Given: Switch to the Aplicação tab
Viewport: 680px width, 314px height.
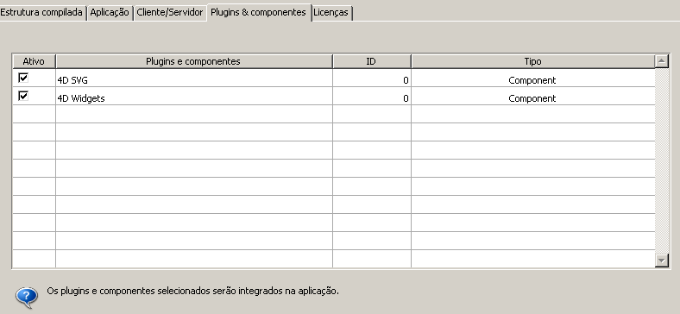Looking at the screenshot, I should pos(110,13).
